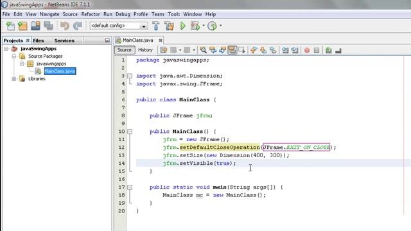Viewport: 411px width, 231px height.
Task: Click Previous Bookmark icon
Action: [254, 50]
